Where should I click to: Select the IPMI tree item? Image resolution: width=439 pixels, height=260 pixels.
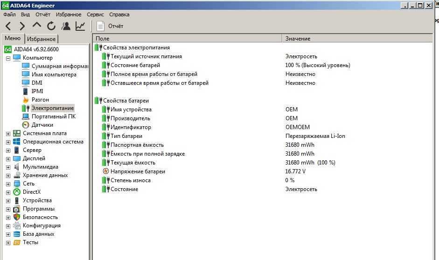(37, 91)
